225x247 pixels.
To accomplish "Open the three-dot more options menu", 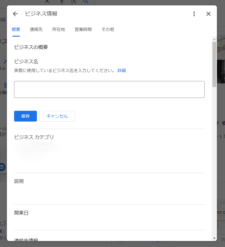I will pyautogui.click(x=194, y=14).
